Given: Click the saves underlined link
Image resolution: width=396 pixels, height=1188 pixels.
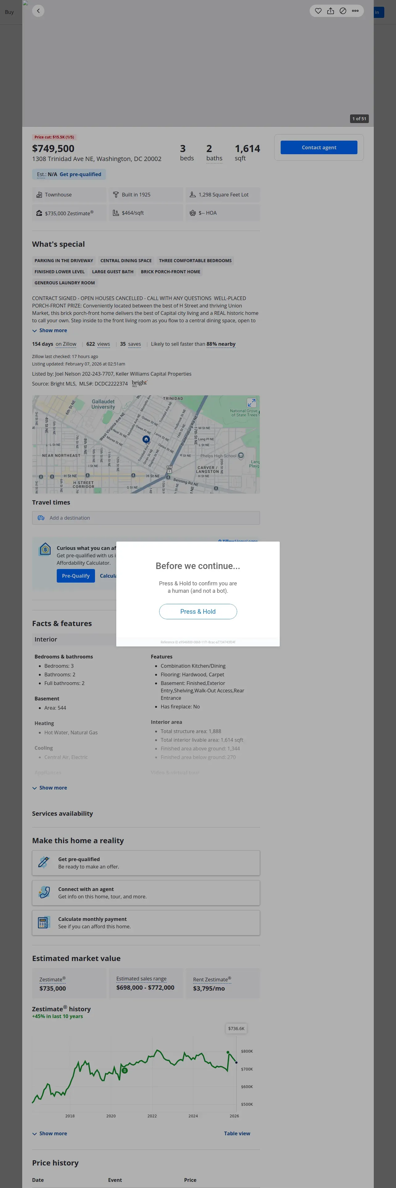Looking at the screenshot, I should pyautogui.click(x=134, y=344).
